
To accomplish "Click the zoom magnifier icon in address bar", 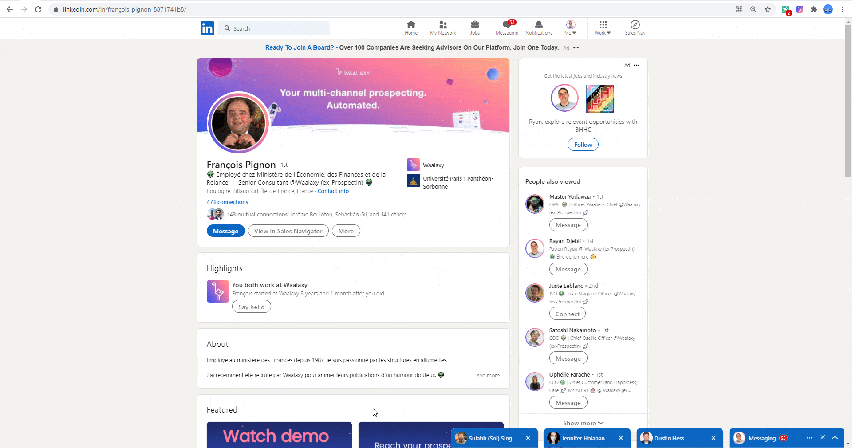I will click(753, 9).
